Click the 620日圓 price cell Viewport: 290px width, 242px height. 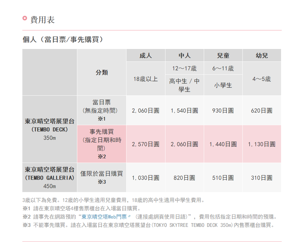coord(262,110)
